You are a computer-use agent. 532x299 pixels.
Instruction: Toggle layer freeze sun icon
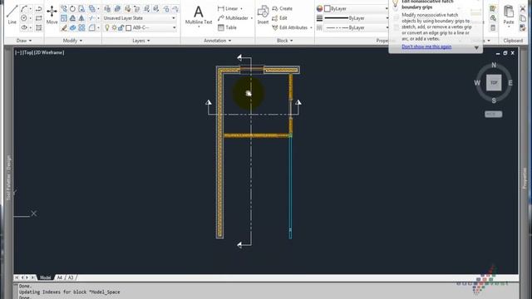114,27
